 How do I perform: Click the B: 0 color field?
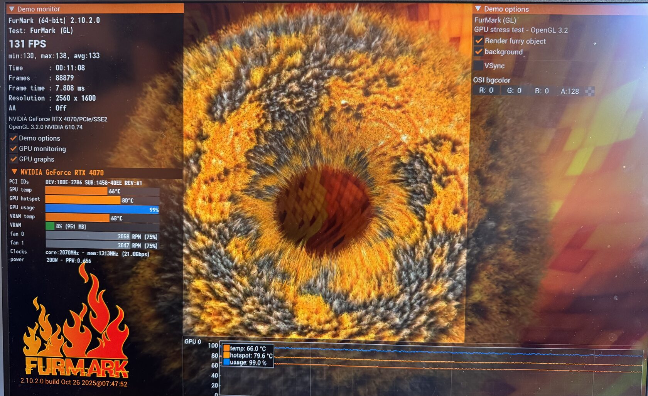pos(542,91)
